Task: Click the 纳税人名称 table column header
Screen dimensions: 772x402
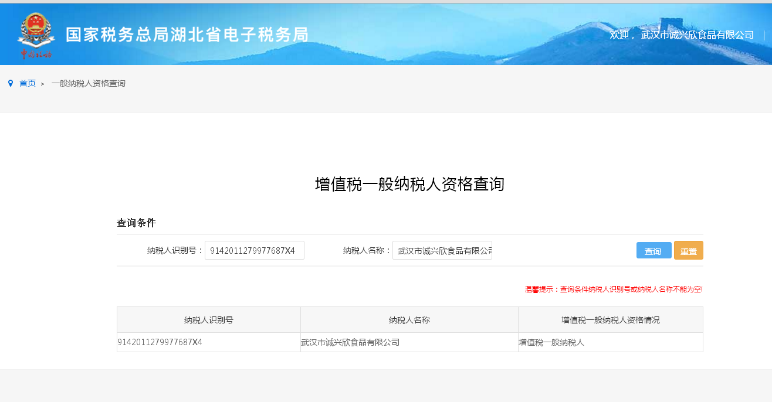Action: tap(409, 320)
